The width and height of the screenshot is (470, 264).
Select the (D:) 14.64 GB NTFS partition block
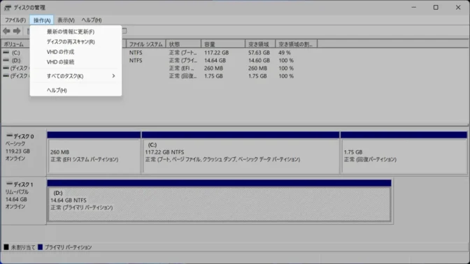click(x=219, y=201)
